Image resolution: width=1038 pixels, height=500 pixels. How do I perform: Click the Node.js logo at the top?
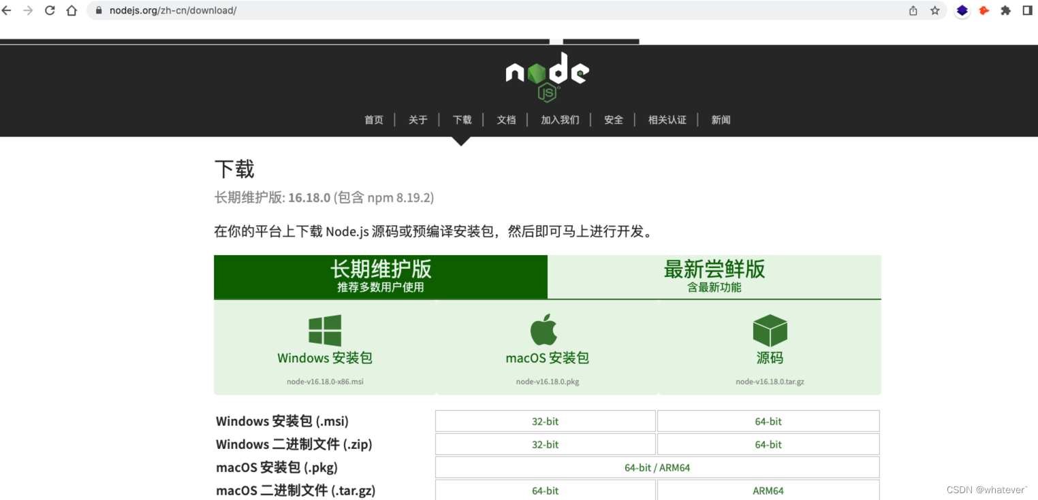[546, 75]
